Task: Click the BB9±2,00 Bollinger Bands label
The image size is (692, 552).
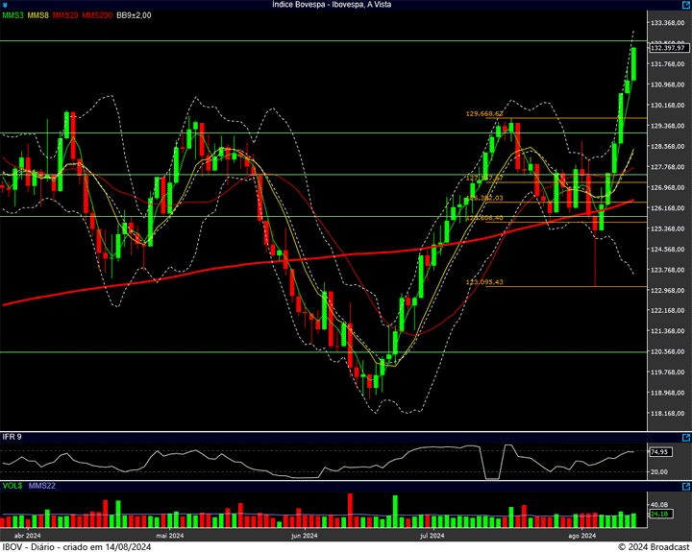Action: (134, 15)
